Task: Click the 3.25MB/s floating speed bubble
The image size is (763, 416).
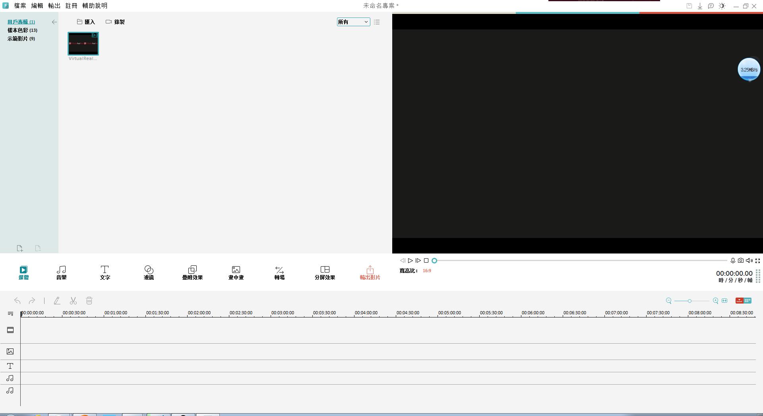Action: click(749, 70)
